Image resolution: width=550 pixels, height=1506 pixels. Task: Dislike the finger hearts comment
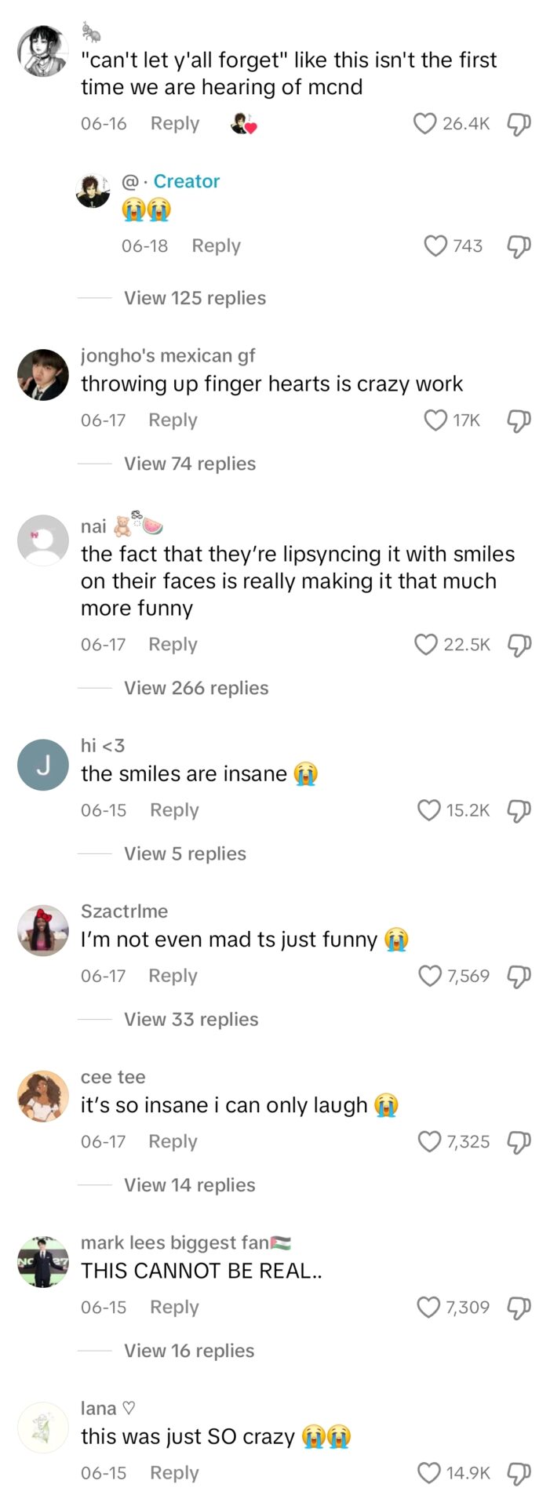point(519,420)
